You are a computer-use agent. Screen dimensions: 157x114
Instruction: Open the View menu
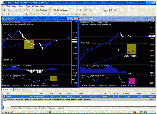coord(8,6)
